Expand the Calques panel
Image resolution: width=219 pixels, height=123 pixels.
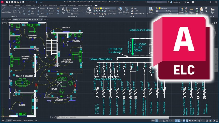click(101, 16)
